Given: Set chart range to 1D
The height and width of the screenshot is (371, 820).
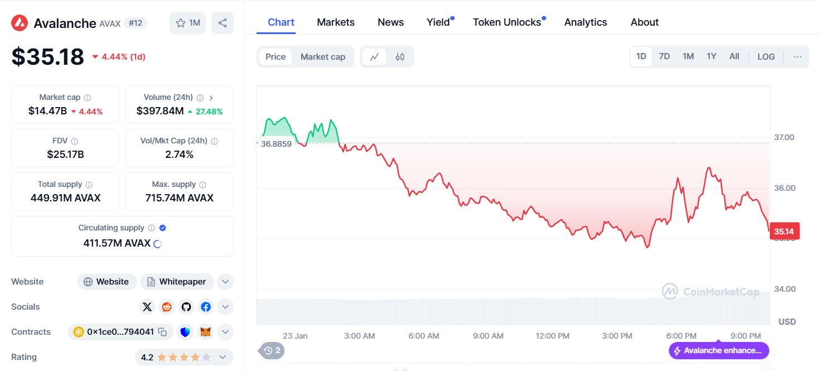Looking at the screenshot, I should point(641,57).
